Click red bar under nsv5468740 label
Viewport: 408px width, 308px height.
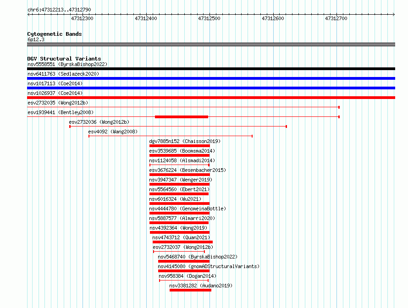click(x=184, y=261)
